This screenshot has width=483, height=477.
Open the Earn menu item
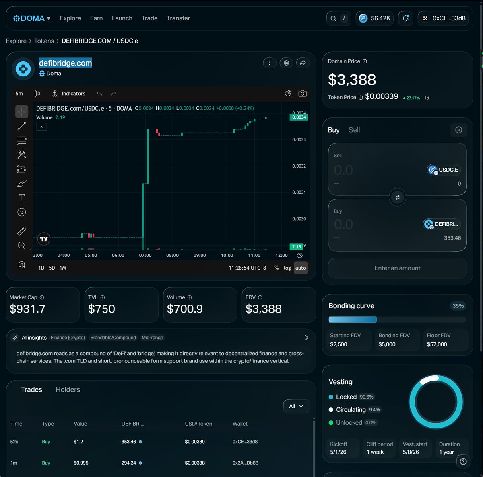pos(96,18)
